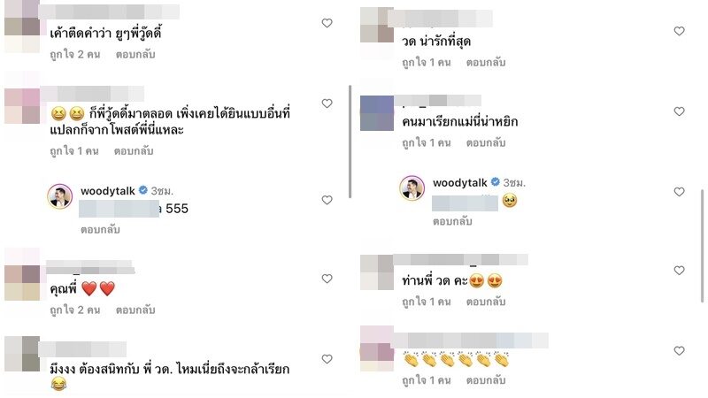Like the comment 'ท่านพี่ วด คะ'

[679, 271]
